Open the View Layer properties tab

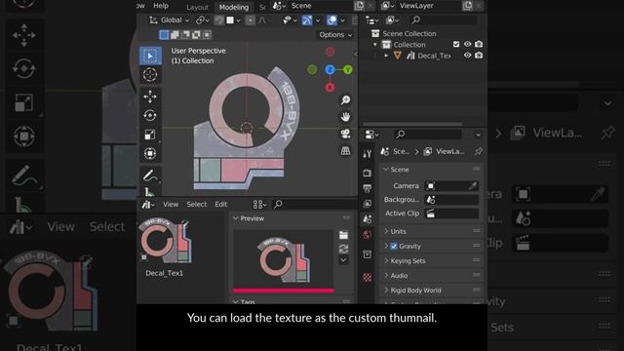click(367, 204)
